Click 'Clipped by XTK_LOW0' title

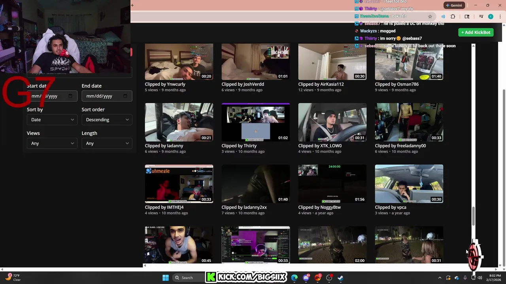[x=320, y=146]
